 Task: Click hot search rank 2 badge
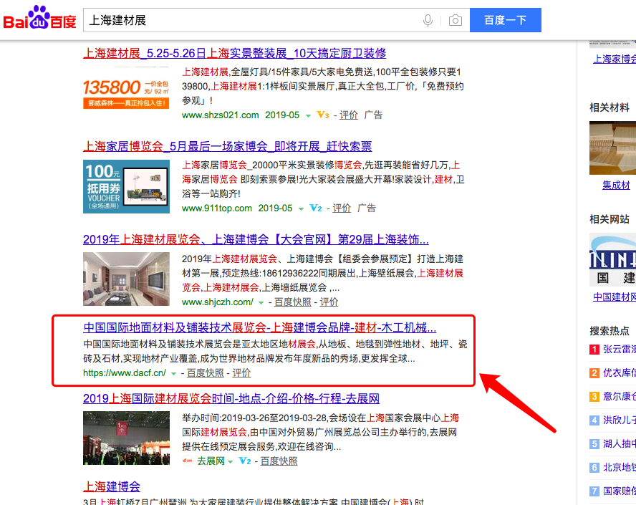coord(594,372)
